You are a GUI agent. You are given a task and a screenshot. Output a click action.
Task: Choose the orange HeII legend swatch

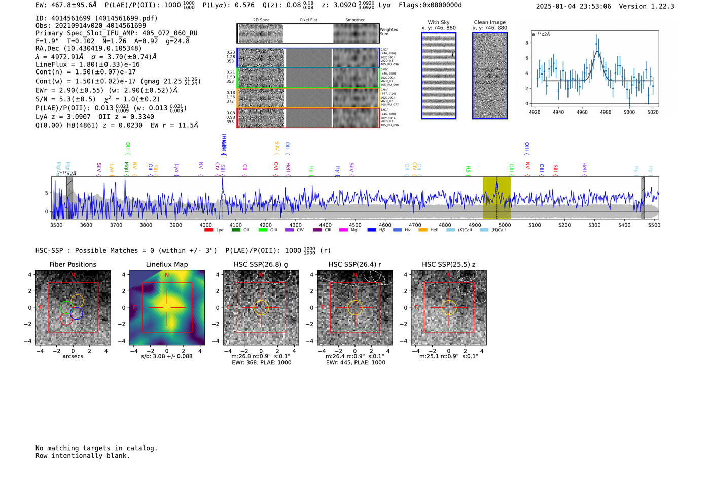click(x=423, y=230)
